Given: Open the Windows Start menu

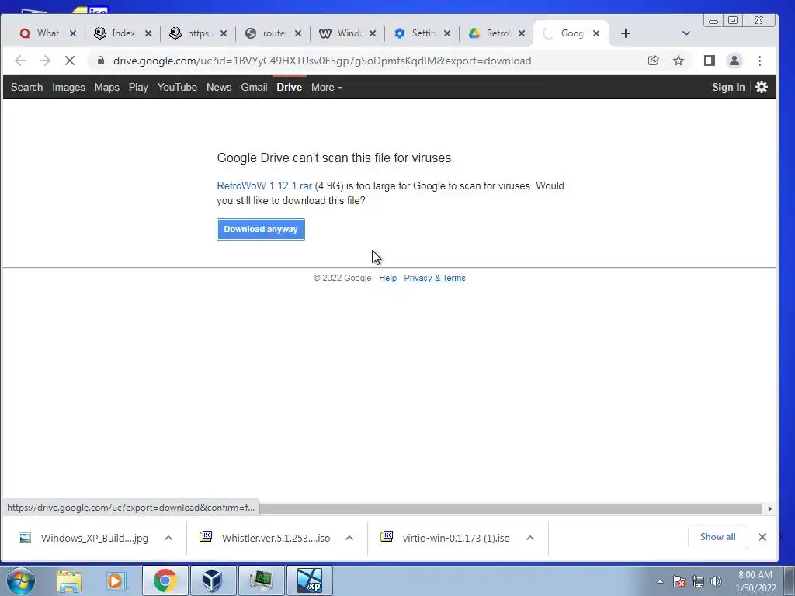Looking at the screenshot, I should tap(21, 580).
